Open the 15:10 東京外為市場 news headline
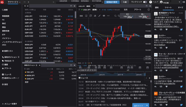This screenshot has width=186, height=107. (x=113, y=82)
